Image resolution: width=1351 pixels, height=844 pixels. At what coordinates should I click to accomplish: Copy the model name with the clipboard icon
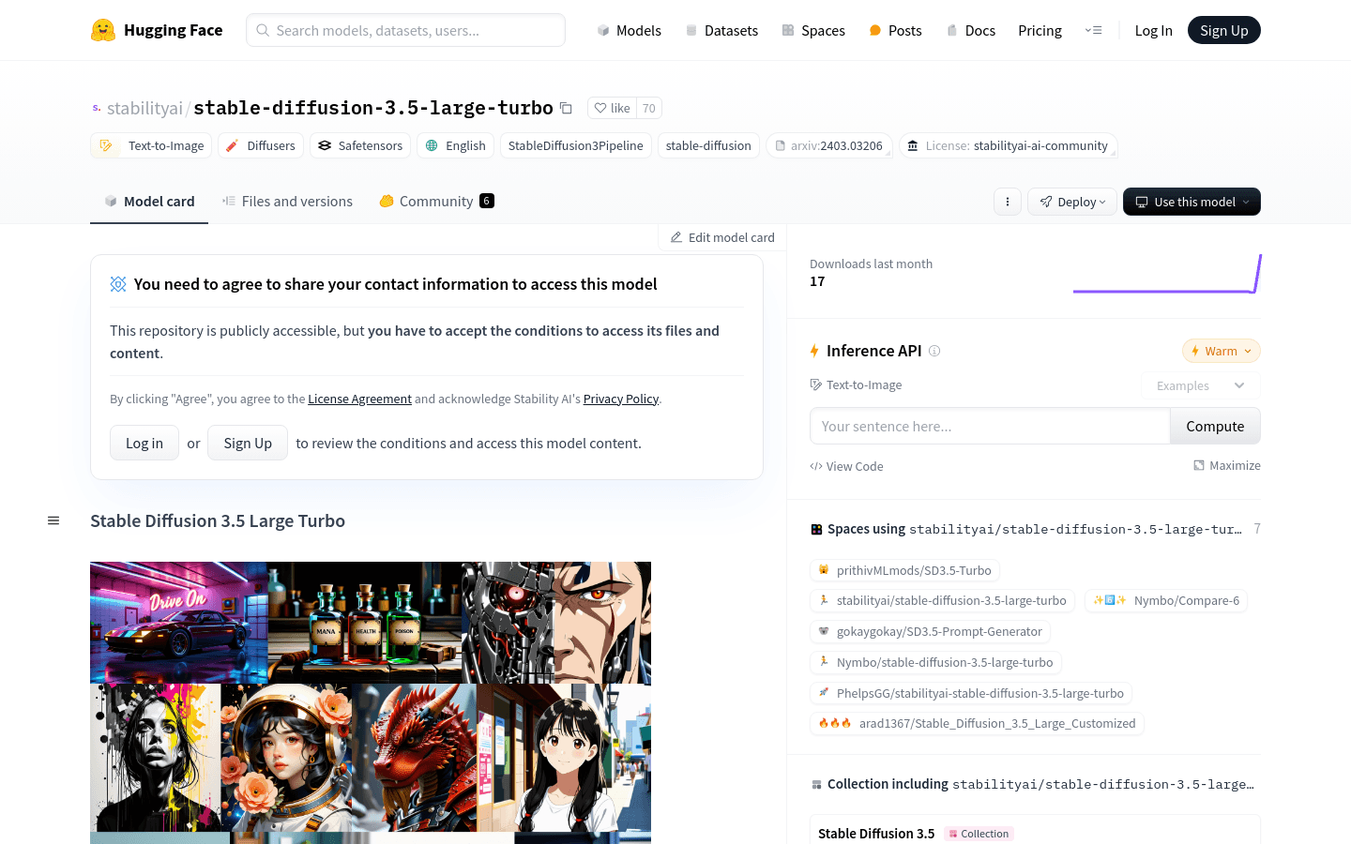(x=566, y=108)
